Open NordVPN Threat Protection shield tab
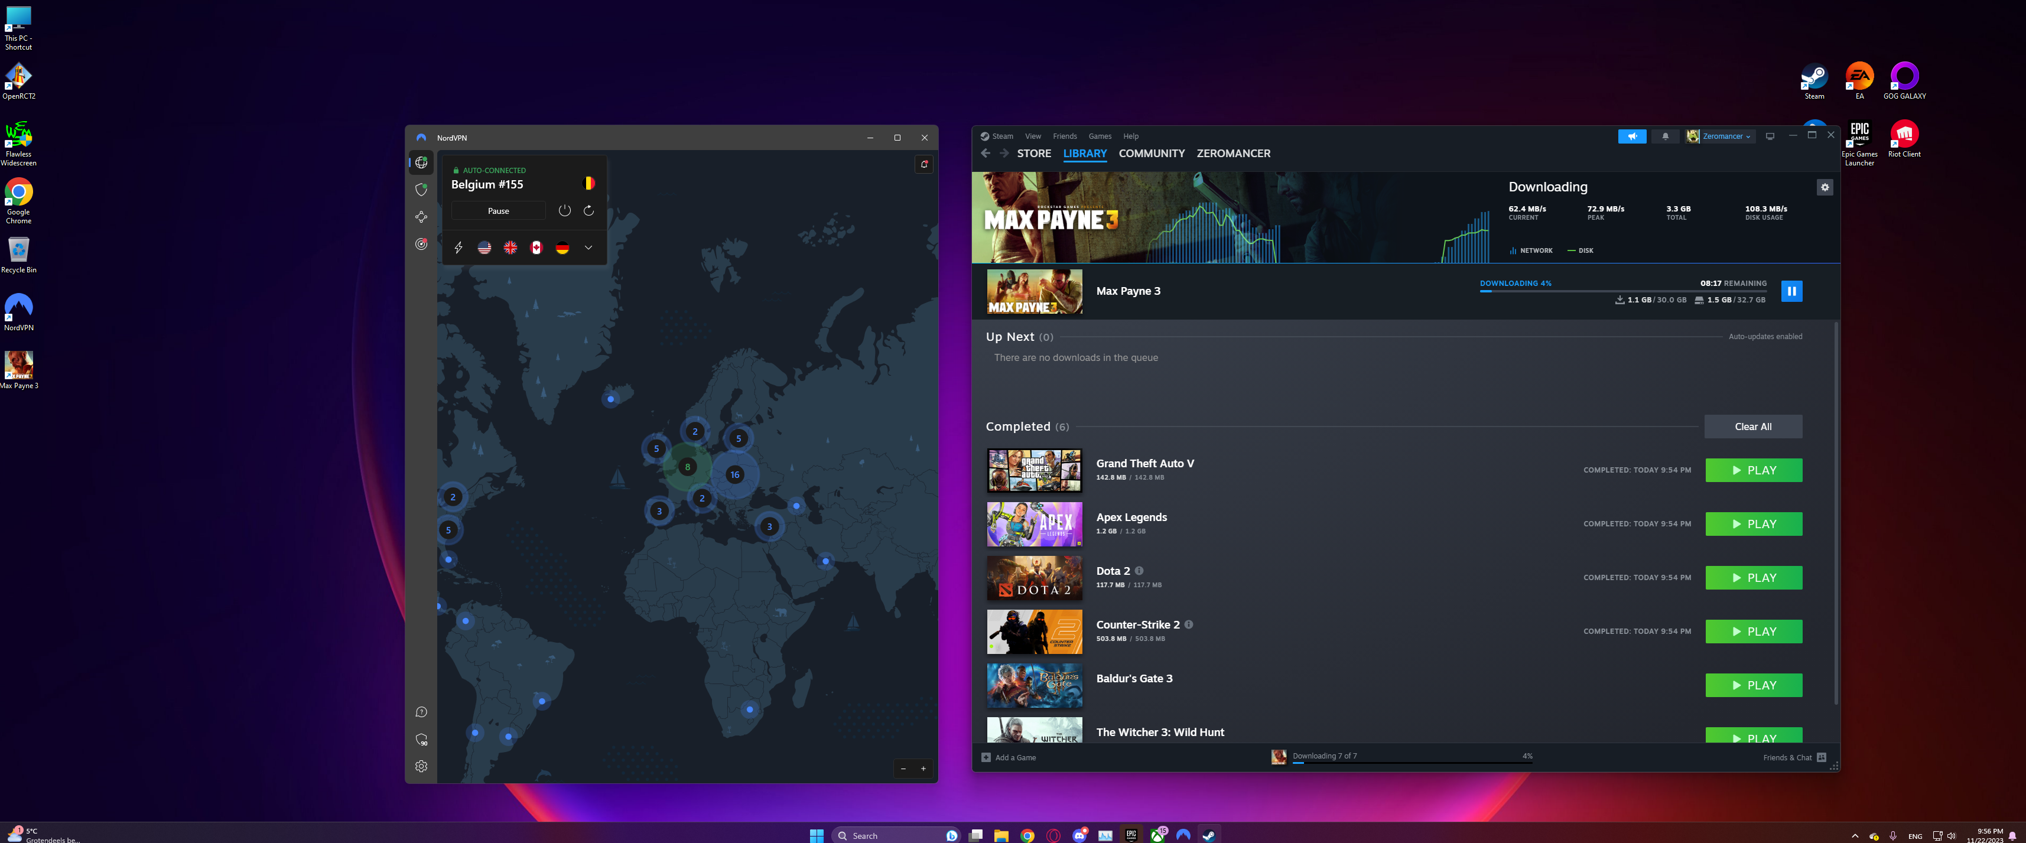The image size is (2026, 843). [421, 190]
